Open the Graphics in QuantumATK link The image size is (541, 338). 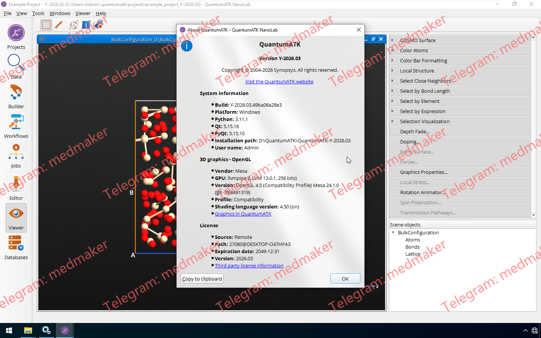243,214
